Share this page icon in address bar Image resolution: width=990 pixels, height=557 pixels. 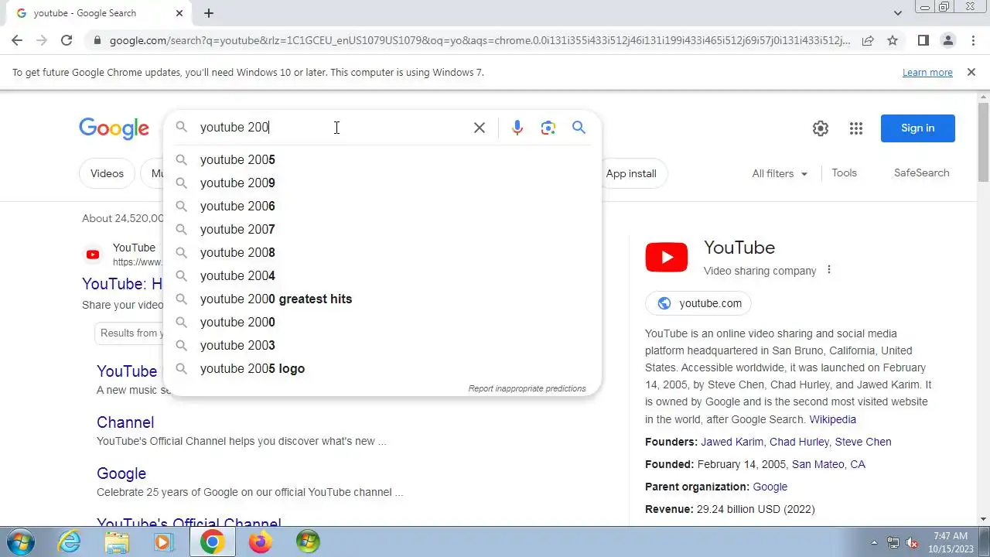point(868,40)
